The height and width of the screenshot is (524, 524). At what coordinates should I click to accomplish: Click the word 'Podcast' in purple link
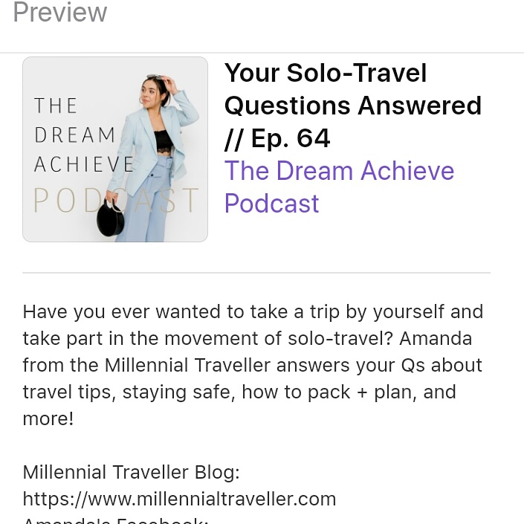[x=272, y=204]
